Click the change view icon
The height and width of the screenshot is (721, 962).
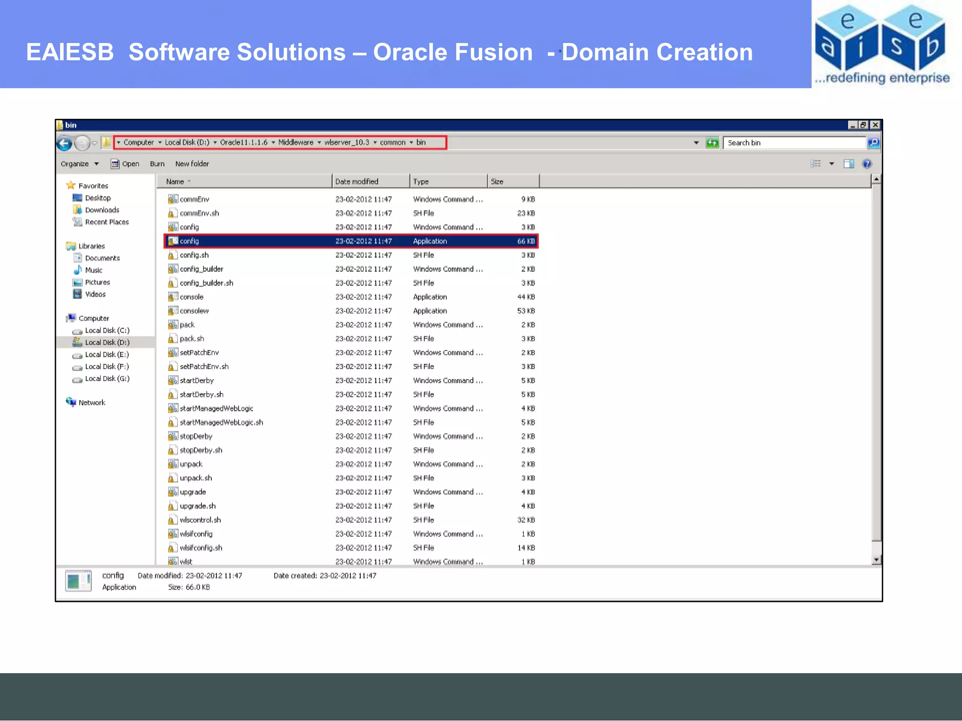point(816,164)
